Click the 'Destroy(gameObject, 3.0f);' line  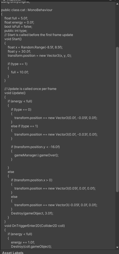[x=32, y=213]
